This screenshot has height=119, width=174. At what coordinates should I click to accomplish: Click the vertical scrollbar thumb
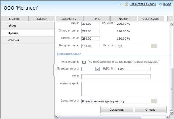pyautogui.click(x=172, y=89)
